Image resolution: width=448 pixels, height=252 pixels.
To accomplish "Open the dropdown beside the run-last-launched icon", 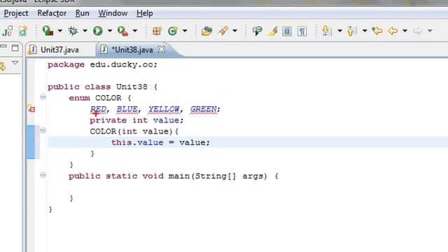I will pos(59,31).
